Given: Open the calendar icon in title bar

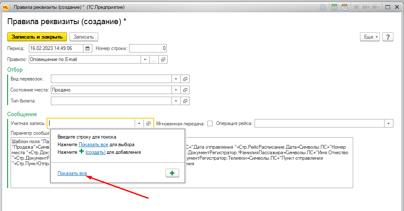Looking at the screenshot, I should tap(344, 7).
